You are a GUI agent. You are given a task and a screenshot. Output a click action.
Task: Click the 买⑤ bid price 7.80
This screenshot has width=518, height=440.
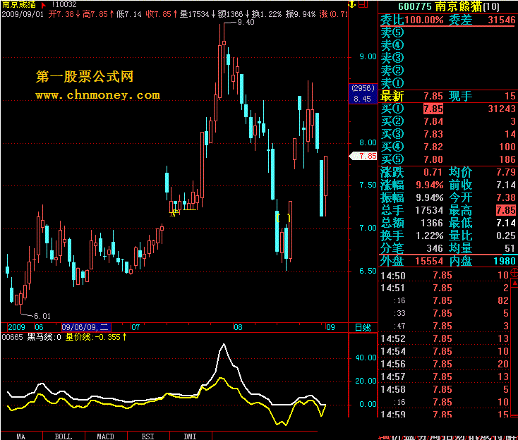pyautogui.click(x=433, y=159)
